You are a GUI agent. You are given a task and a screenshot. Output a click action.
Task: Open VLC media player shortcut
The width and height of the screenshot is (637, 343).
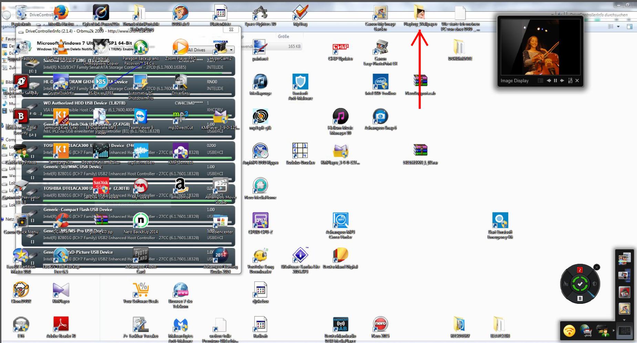tap(61, 50)
